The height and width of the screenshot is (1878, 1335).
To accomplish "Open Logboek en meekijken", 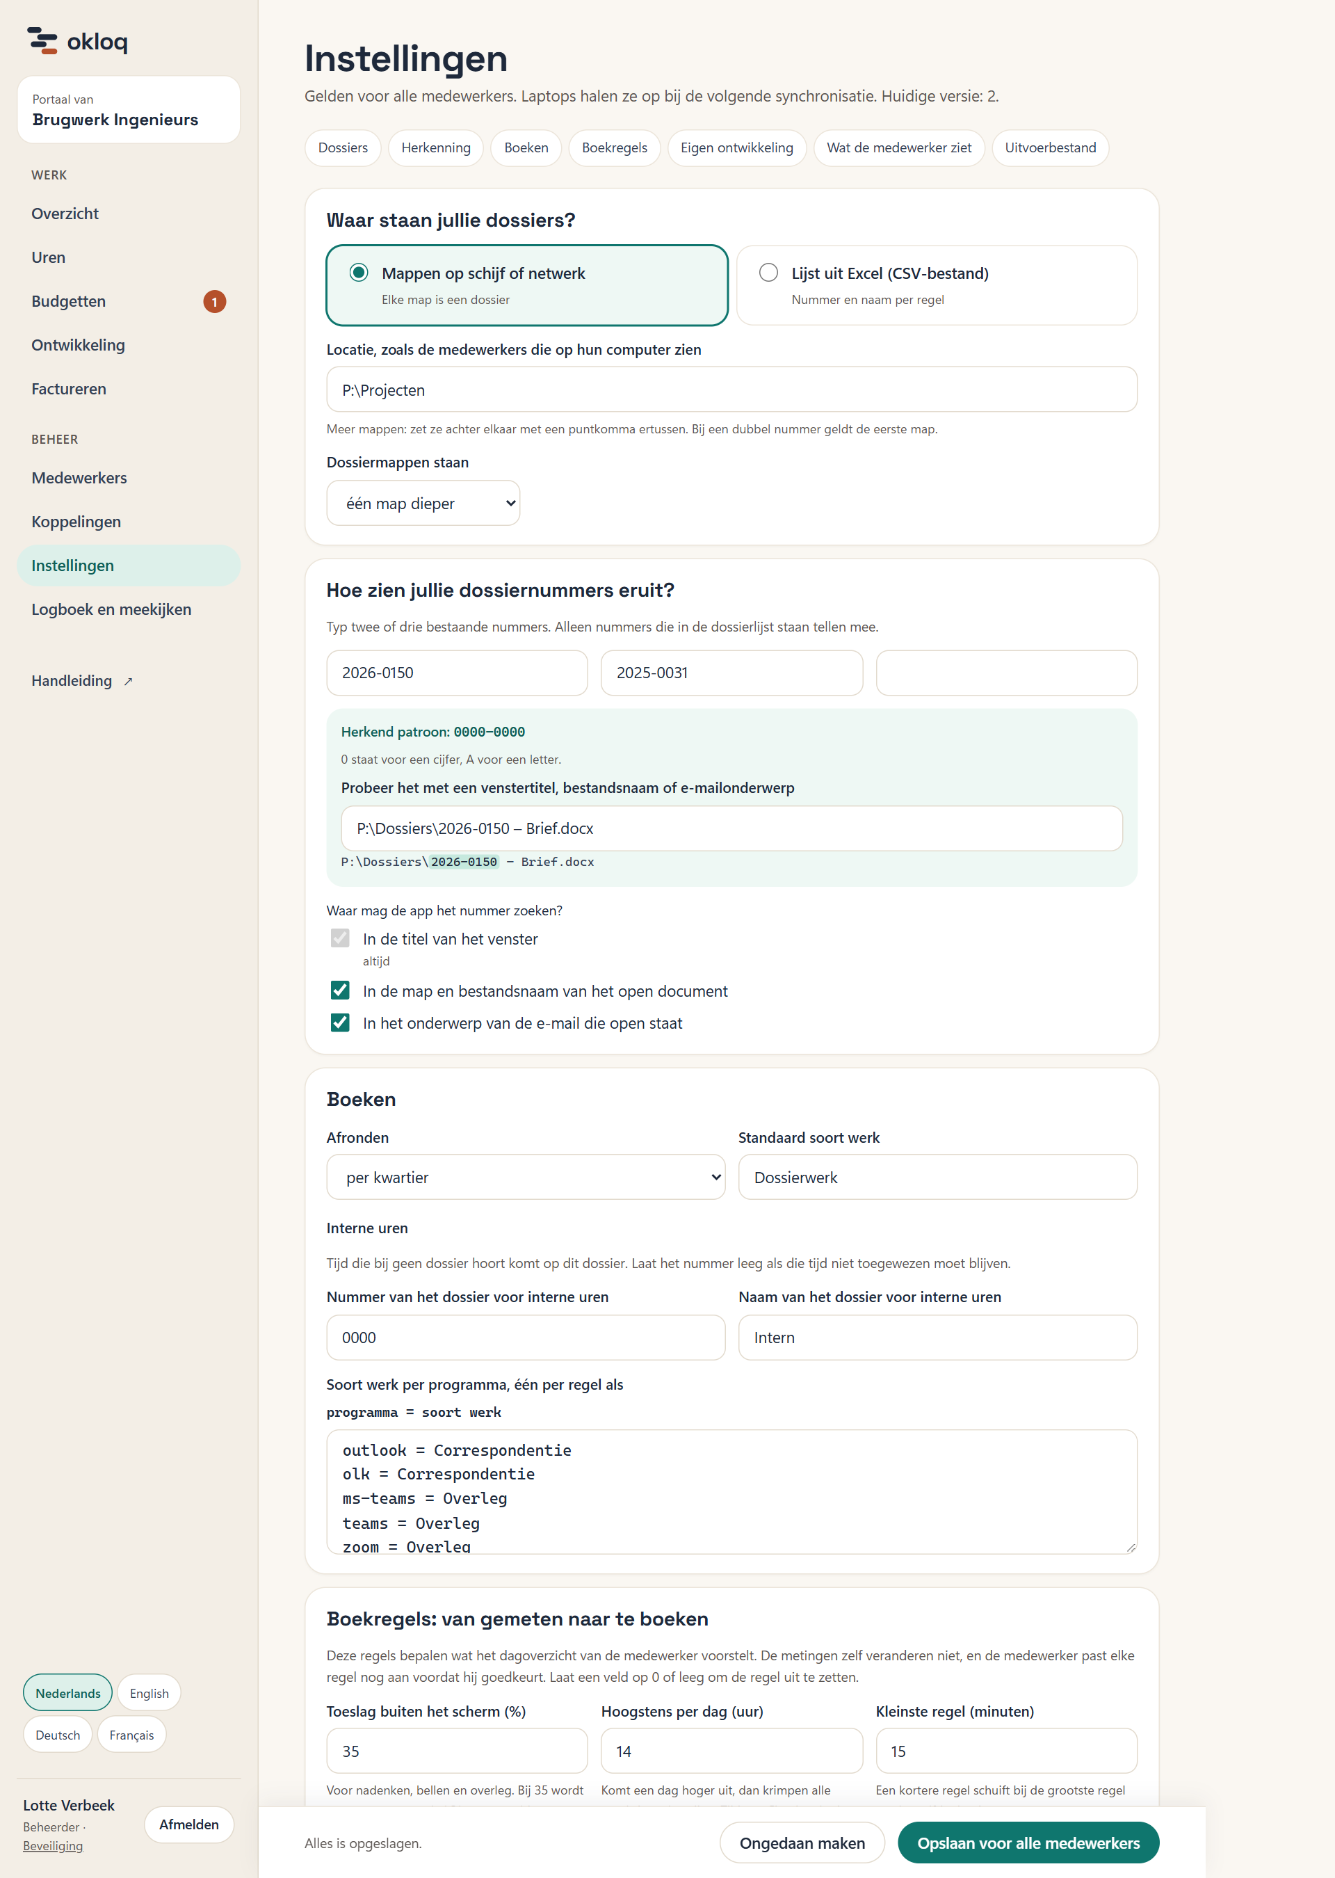I will click(128, 609).
